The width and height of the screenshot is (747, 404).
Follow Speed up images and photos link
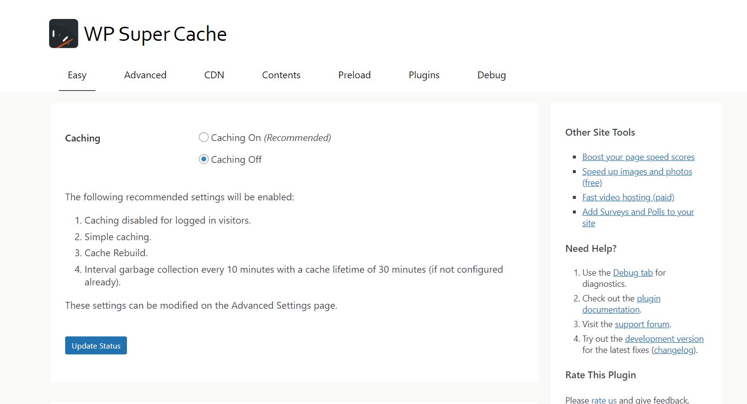click(637, 172)
